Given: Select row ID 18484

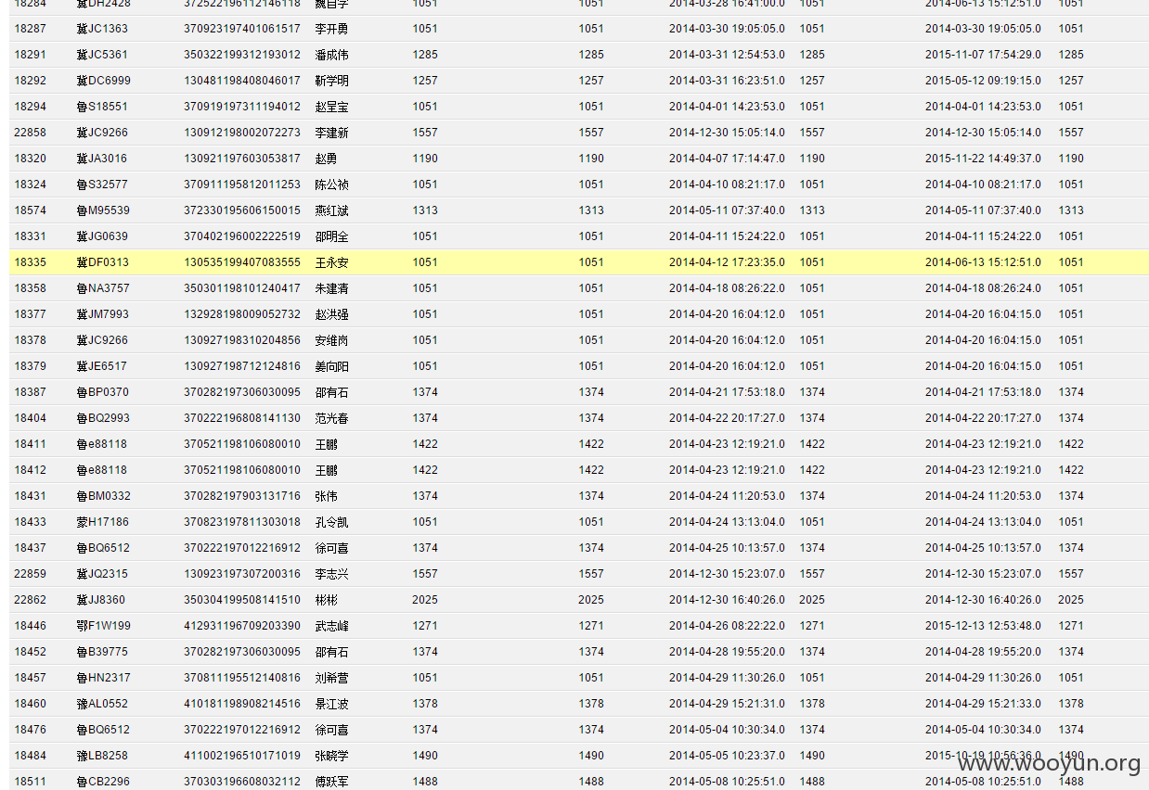Looking at the screenshot, I should pyautogui.click(x=30, y=756).
